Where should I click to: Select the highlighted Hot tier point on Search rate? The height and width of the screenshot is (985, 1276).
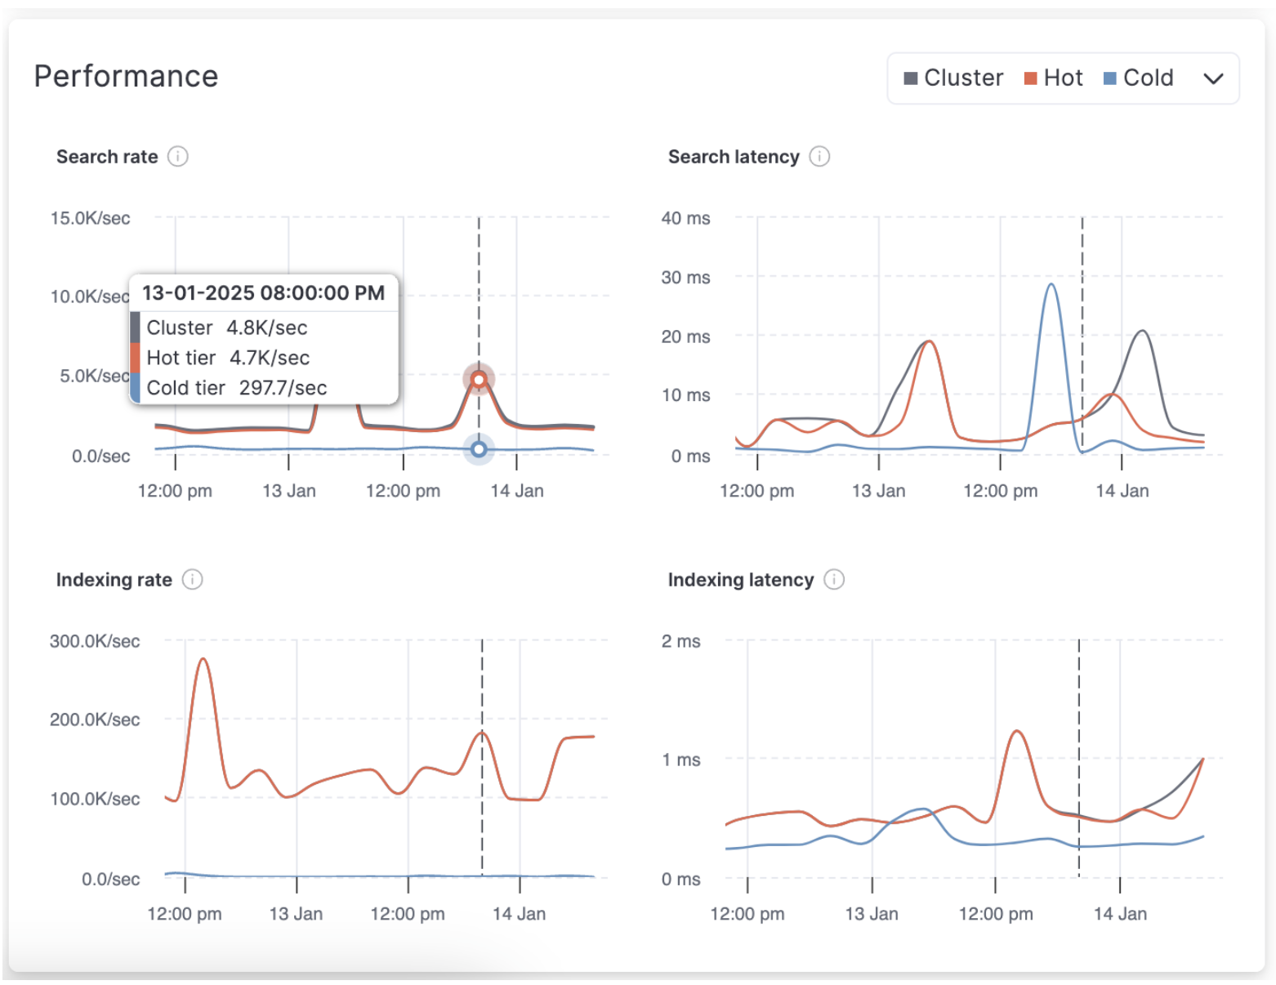pos(478,379)
